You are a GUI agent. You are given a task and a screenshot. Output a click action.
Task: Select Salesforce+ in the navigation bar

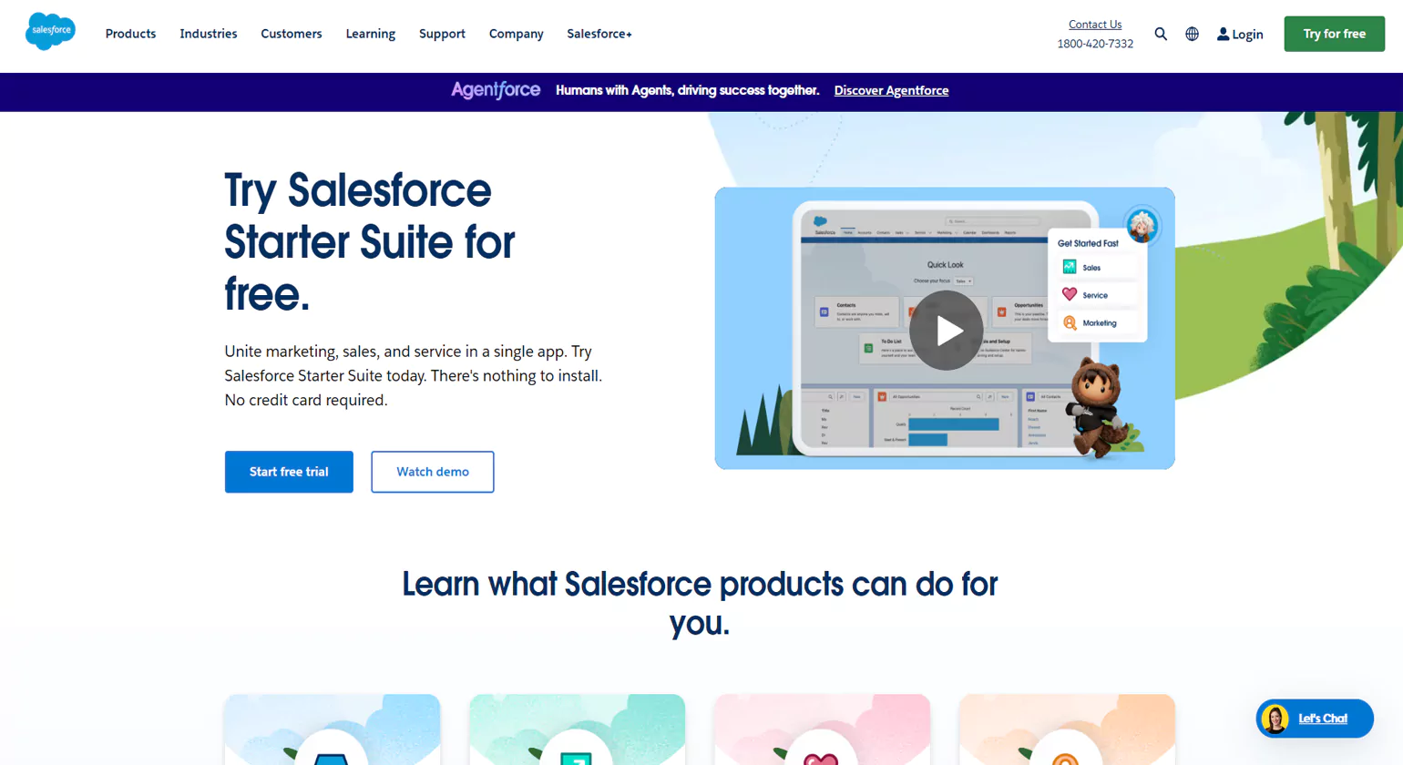[599, 34]
